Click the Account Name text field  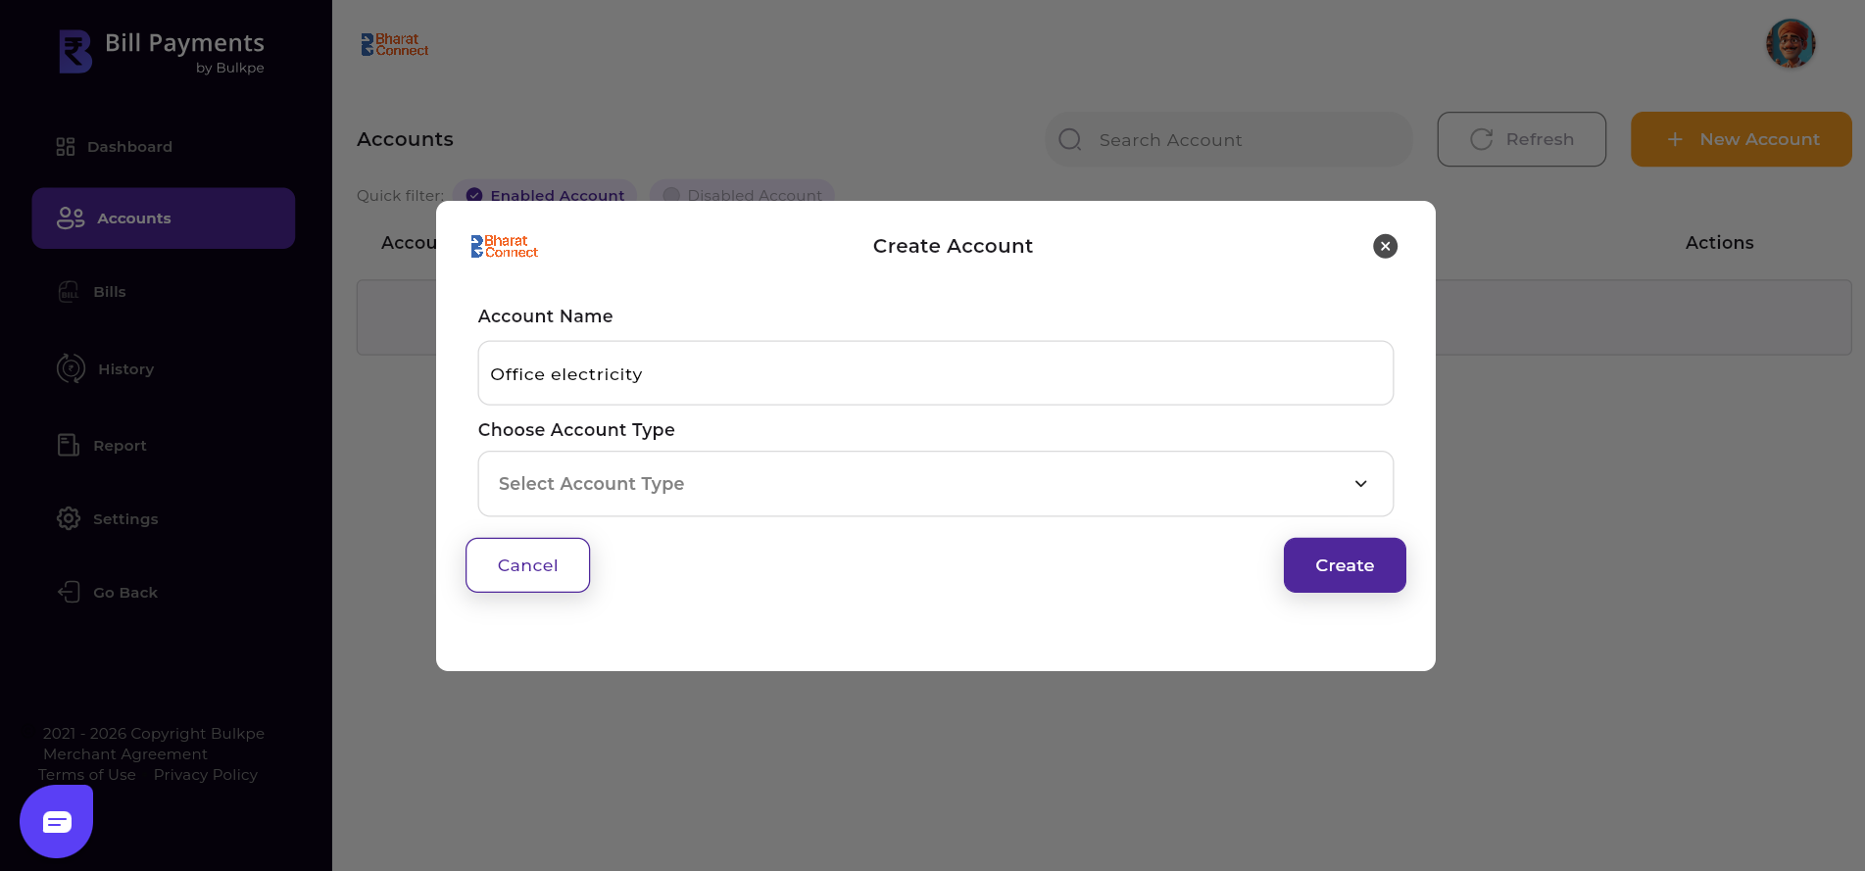tap(934, 373)
